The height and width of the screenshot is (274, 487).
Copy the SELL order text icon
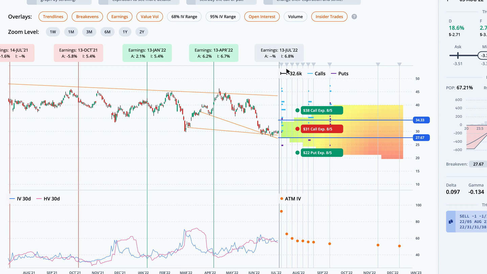tap(451, 222)
